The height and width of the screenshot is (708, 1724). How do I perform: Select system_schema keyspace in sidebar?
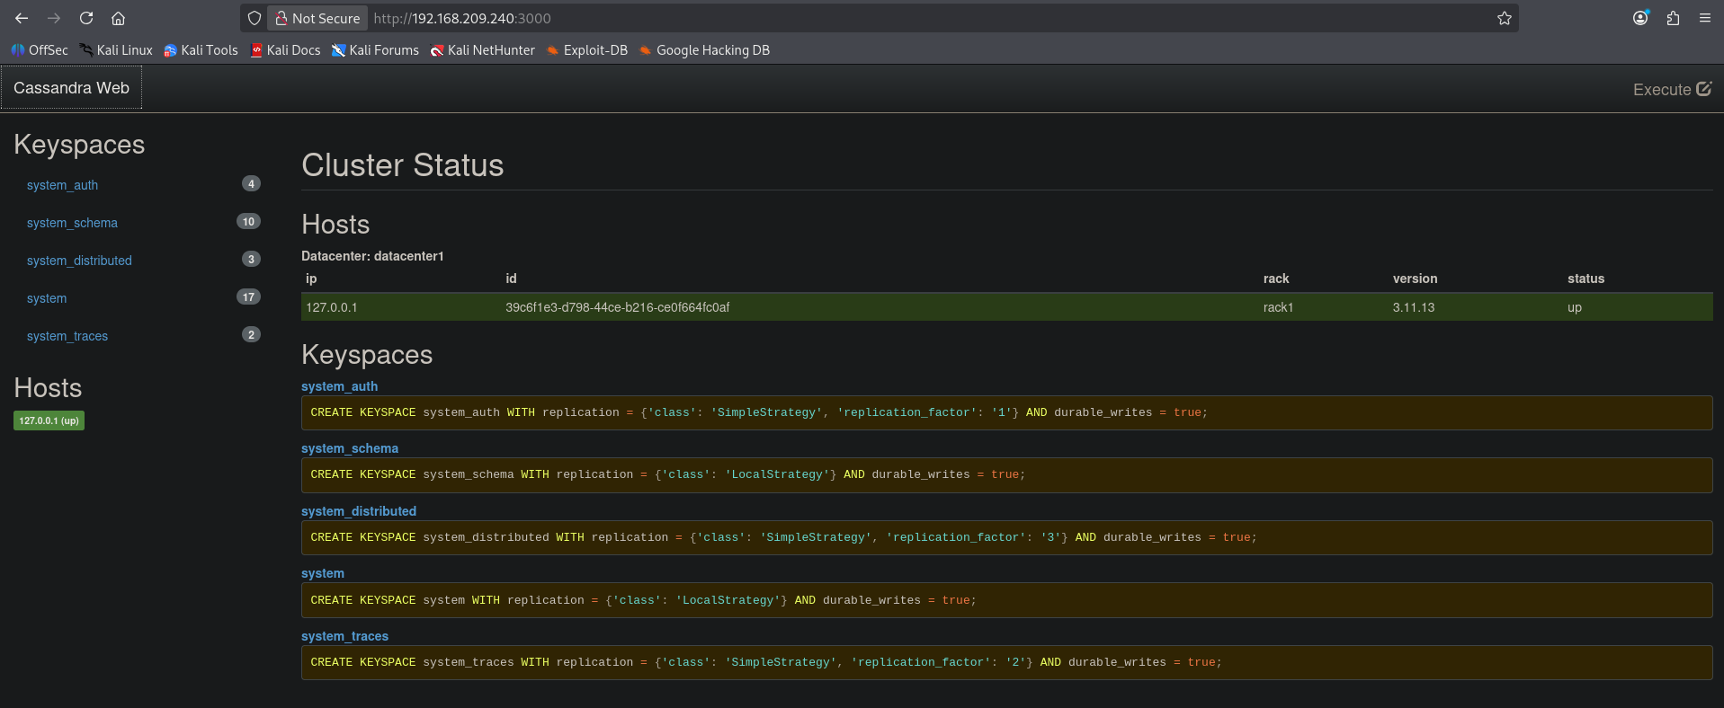[x=72, y=223]
